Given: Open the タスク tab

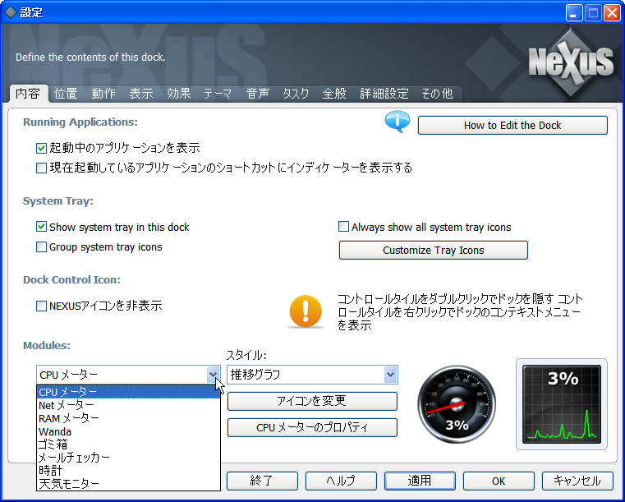Looking at the screenshot, I should pos(296,94).
